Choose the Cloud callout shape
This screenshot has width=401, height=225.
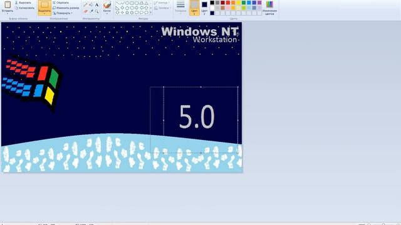[x=147, y=12]
